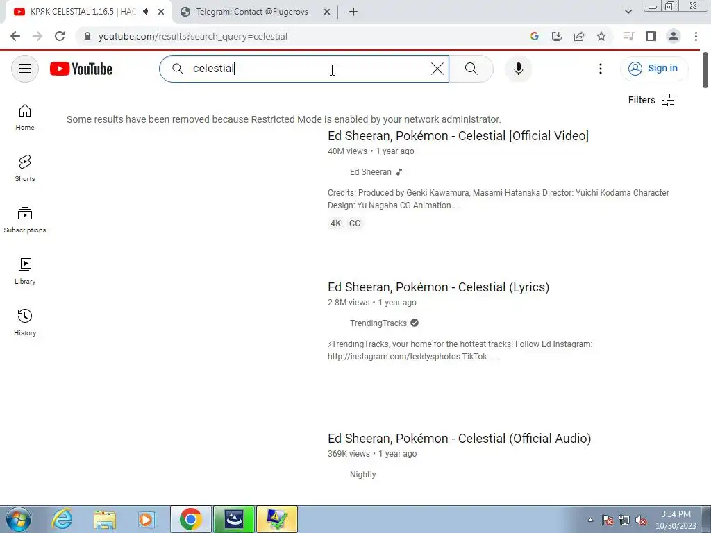Open Subscriptions from the sidebar
The image size is (711, 533).
pos(25,220)
